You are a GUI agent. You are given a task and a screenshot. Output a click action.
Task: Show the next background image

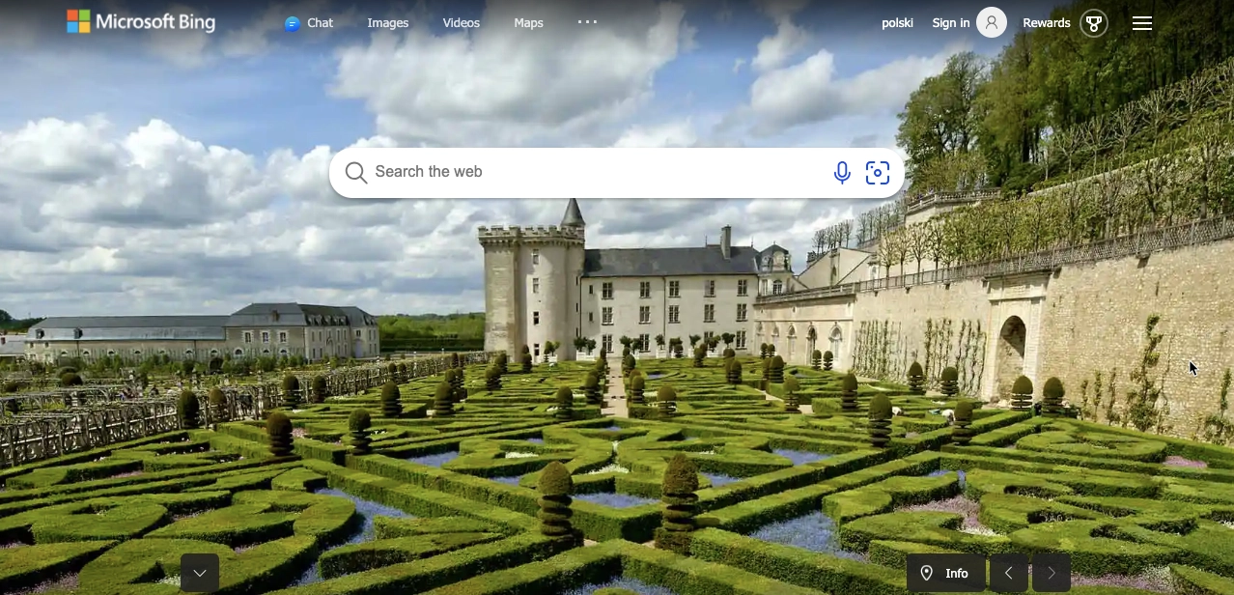tap(1052, 573)
